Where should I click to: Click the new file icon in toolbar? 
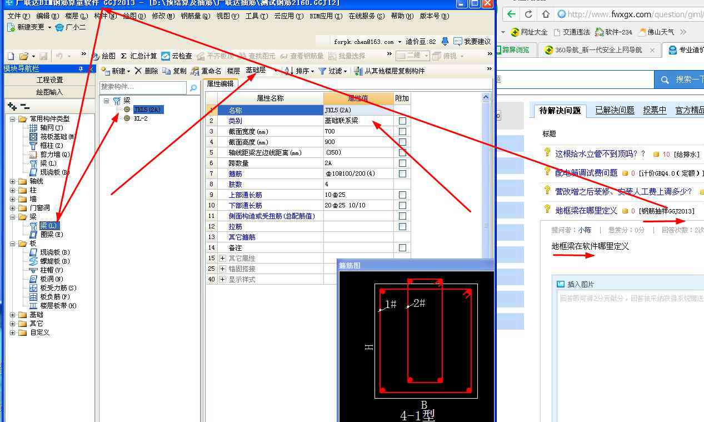click(x=10, y=56)
